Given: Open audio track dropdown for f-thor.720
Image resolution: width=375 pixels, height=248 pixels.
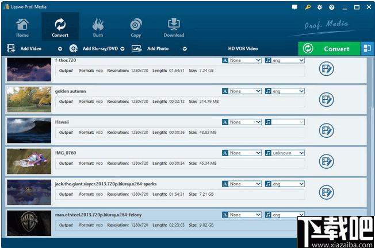Looking at the screenshot, I should coord(285,60).
